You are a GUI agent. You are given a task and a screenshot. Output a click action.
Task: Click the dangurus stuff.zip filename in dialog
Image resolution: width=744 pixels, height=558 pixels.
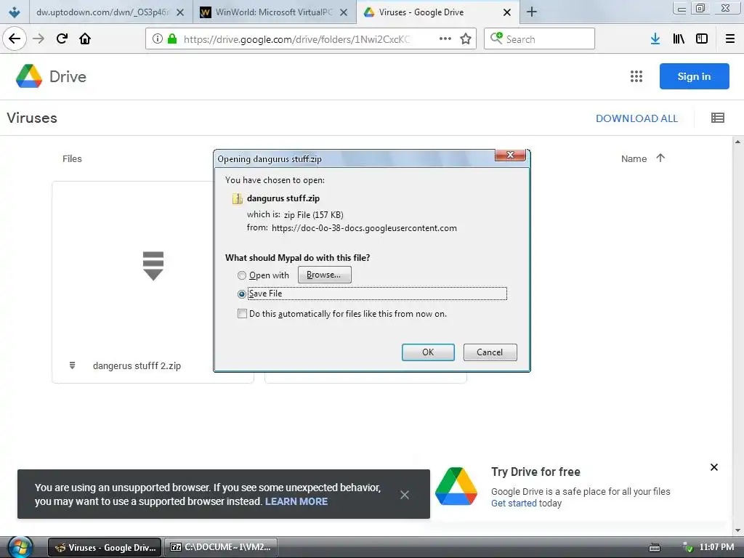pyautogui.click(x=283, y=198)
